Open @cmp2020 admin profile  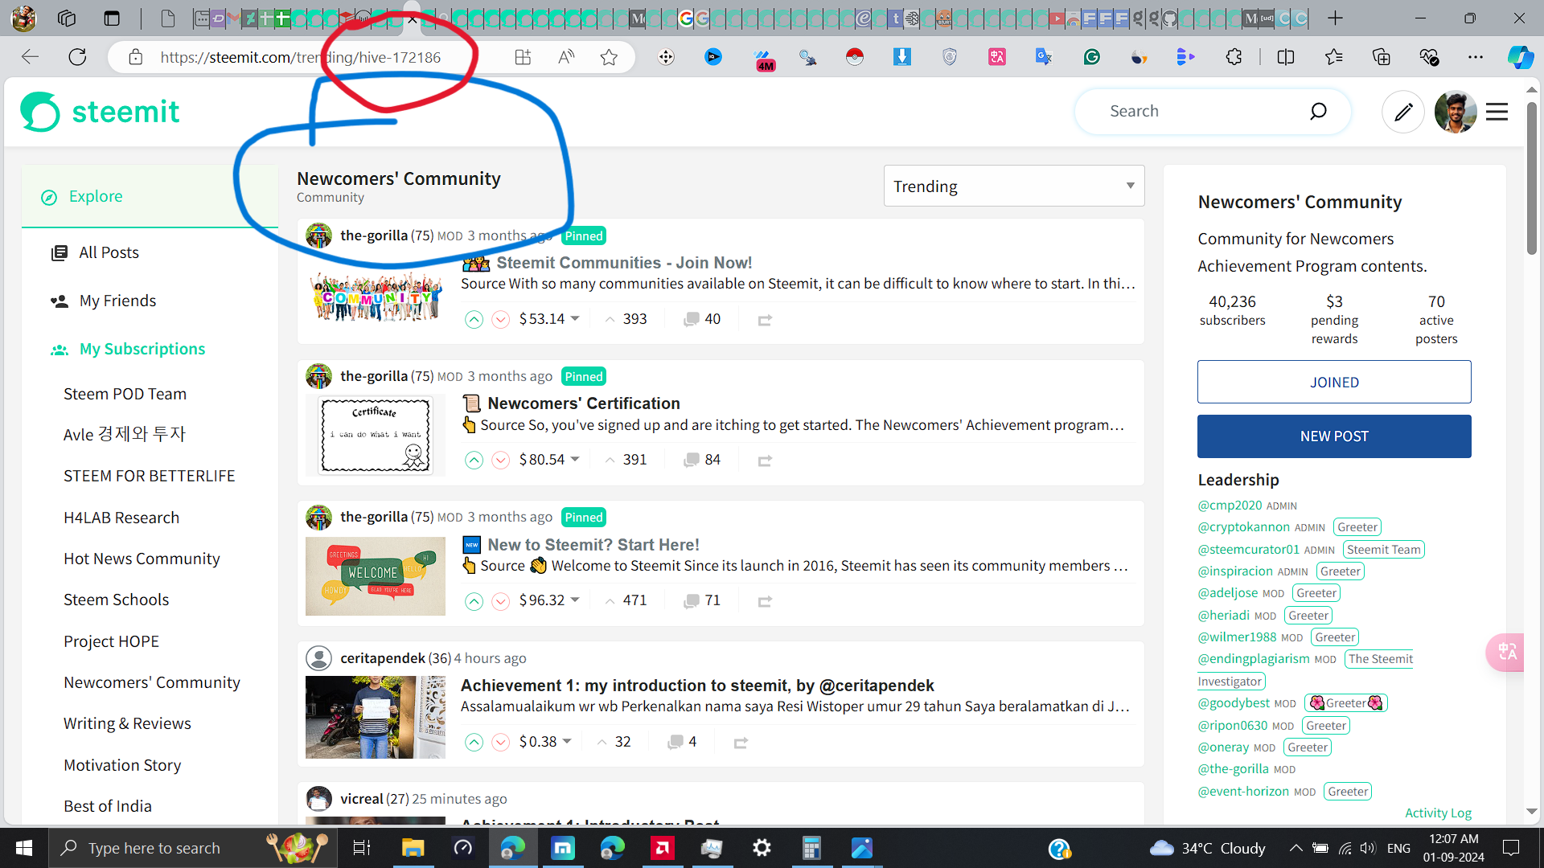click(x=1230, y=506)
